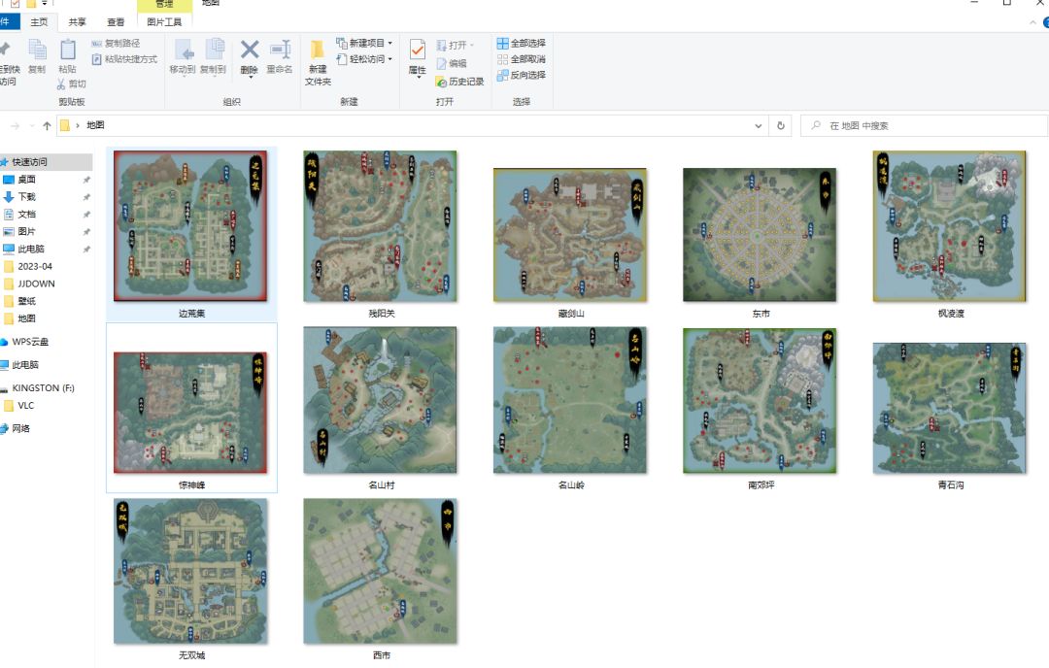The width and height of the screenshot is (1049, 668).
Task: Select the 东市 map thumbnail
Action: pyautogui.click(x=759, y=234)
